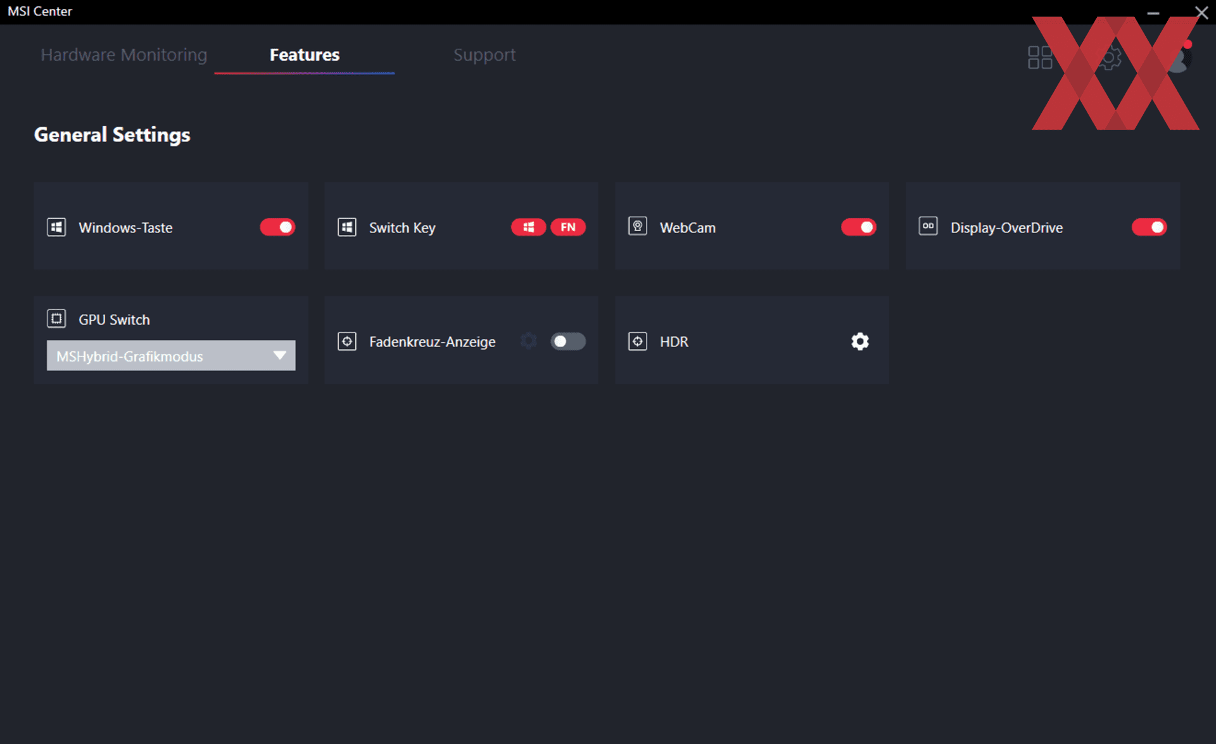Click the WebCam label

[688, 228]
